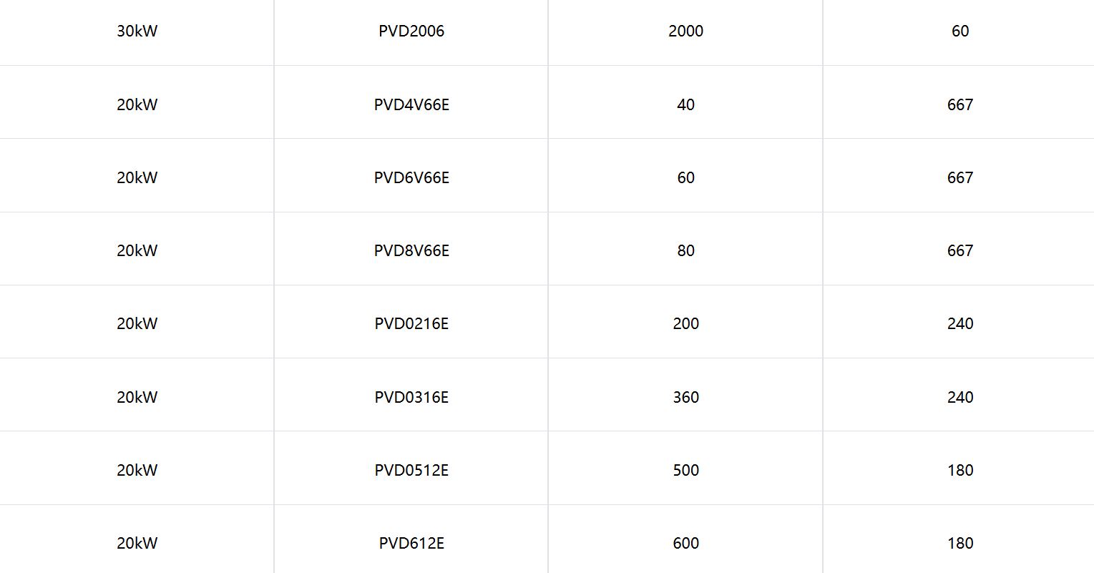Viewport: 1094px width, 573px height.
Task: Select the PVD8V66E model entry
Action: (x=411, y=250)
